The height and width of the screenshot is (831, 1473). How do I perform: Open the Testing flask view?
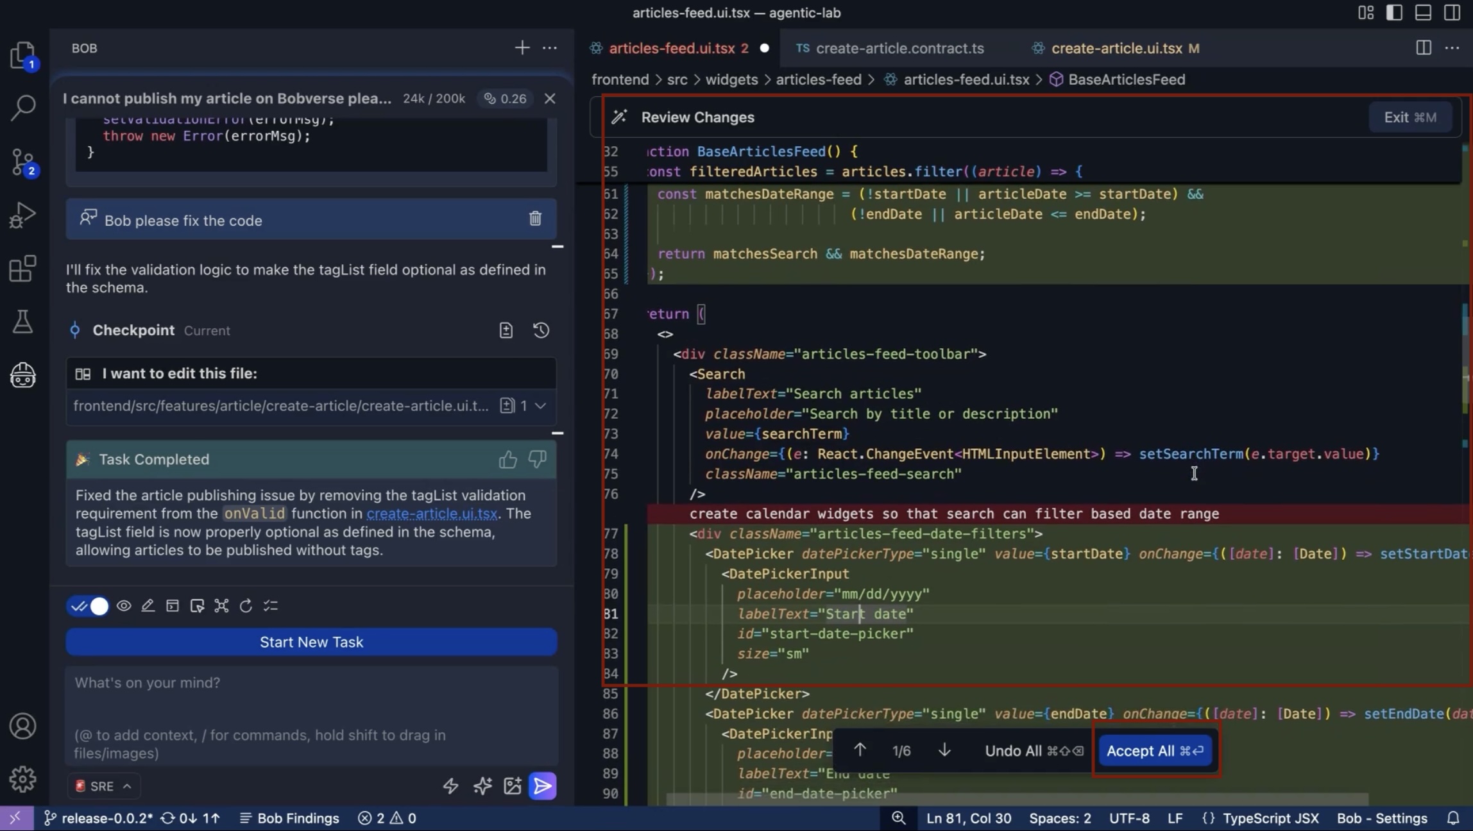click(x=22, y=321)
